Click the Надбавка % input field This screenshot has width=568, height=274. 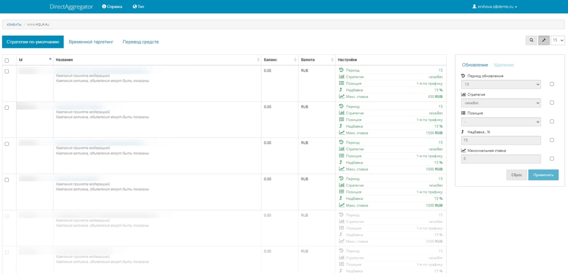coord(501,140)
